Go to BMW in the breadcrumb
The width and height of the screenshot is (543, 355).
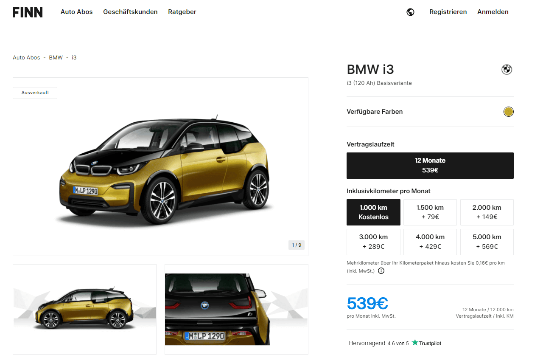tap(56, 57)
